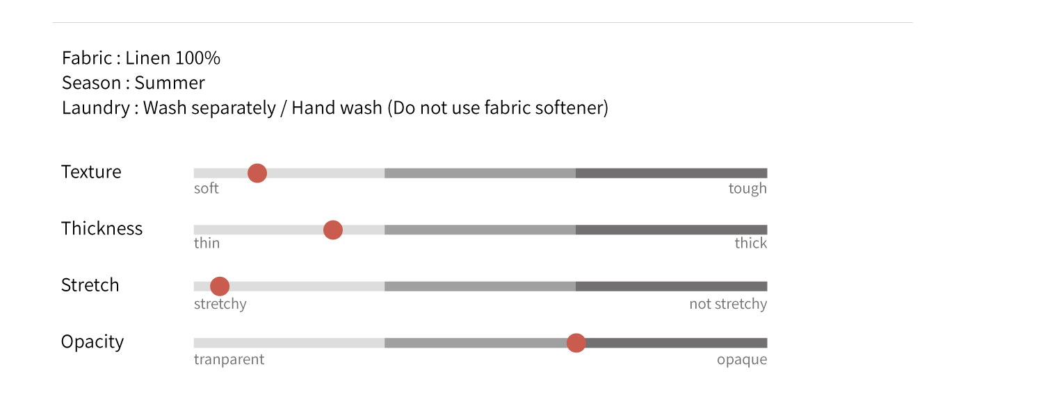Click the 'Fabric : Linen 100%' text line
The height and width of the screenshot is (401, 1043).
pos(141,58)
